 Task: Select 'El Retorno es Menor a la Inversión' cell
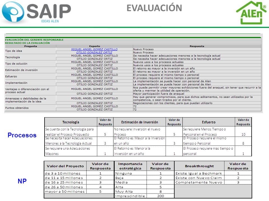click(x=140, y=151)
